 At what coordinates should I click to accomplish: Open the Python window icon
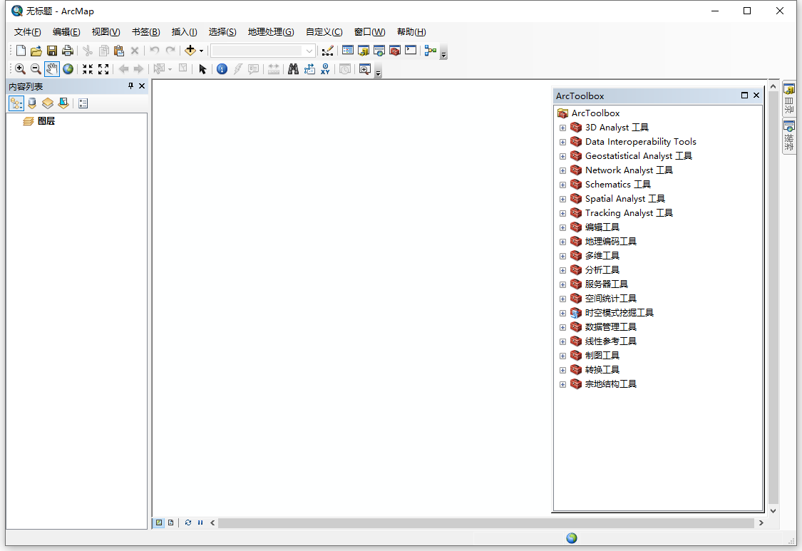410,50
